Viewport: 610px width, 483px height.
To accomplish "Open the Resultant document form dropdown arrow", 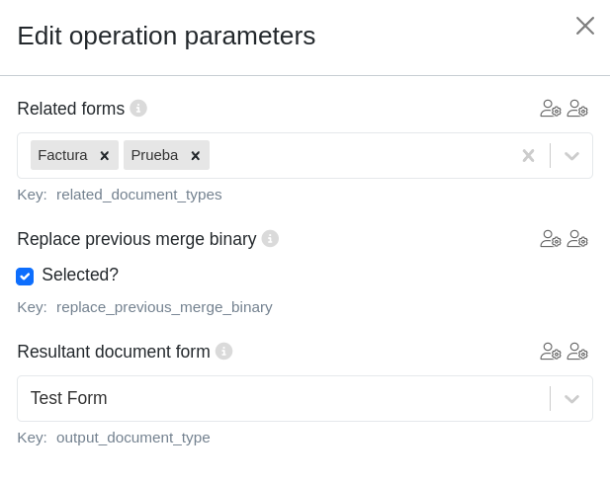I will [x=571, y=399].
